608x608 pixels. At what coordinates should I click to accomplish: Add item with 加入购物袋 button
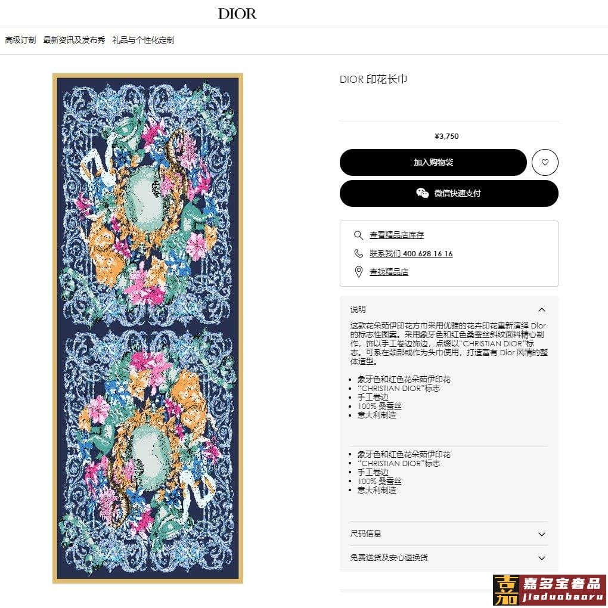(x=433, y=163)
